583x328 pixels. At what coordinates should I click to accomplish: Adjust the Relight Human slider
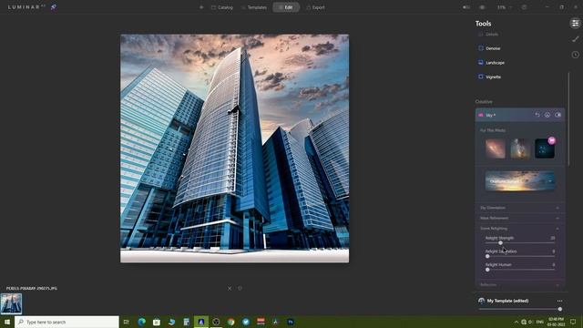pos(487,270)
